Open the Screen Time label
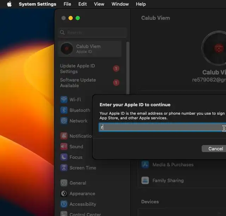This screenshot has width=226, height=216. point(83,168)
